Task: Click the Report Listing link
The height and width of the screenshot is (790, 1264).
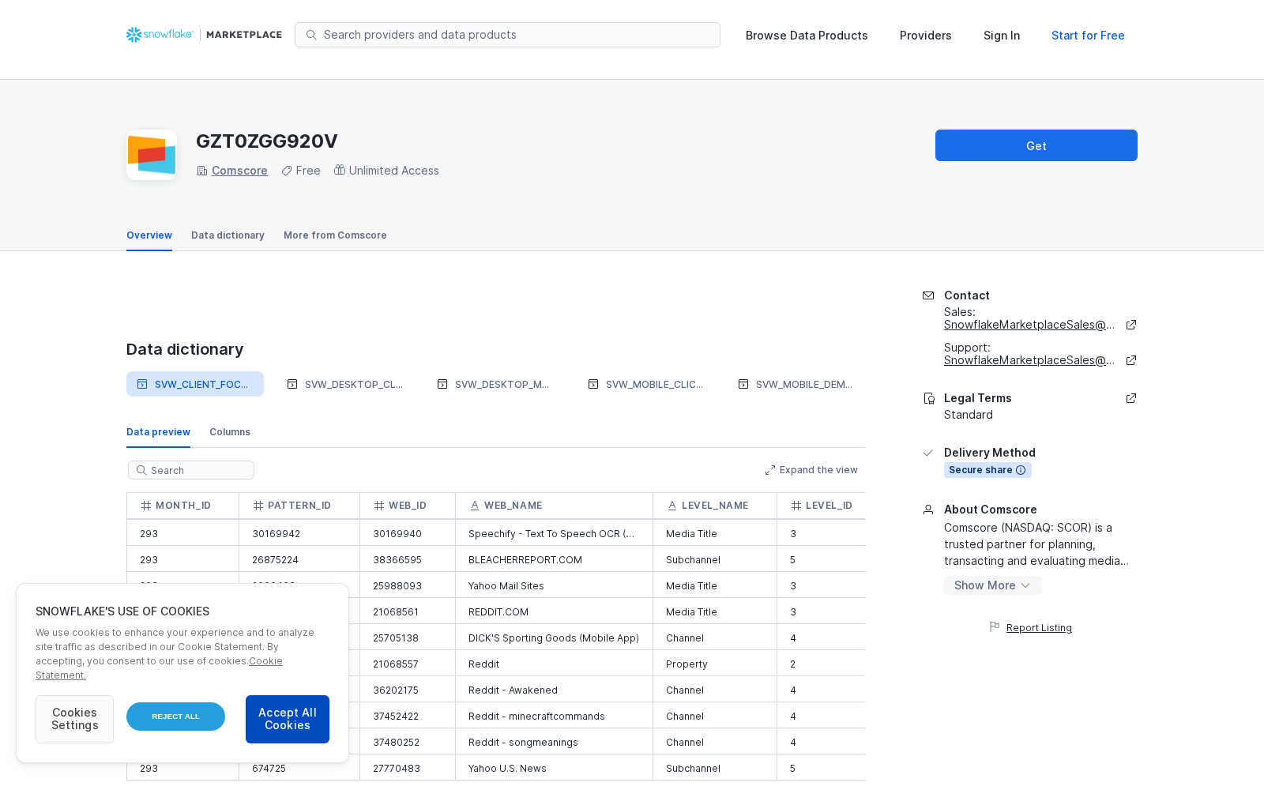Action: point(1039,628)
